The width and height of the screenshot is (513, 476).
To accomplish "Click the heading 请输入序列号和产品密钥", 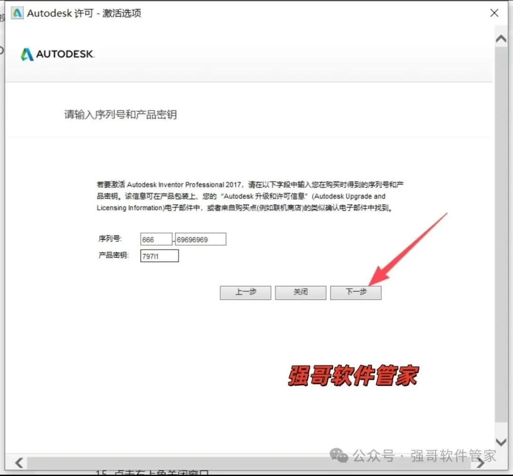I will pos(120,114).
